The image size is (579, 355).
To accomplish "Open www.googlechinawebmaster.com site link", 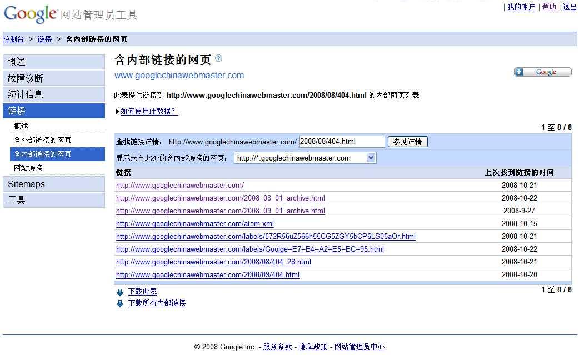I will (x=179, y=76).
